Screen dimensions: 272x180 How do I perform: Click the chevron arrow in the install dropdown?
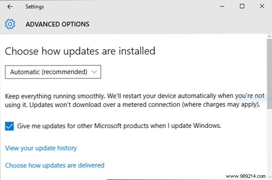[x=94, y=72]
